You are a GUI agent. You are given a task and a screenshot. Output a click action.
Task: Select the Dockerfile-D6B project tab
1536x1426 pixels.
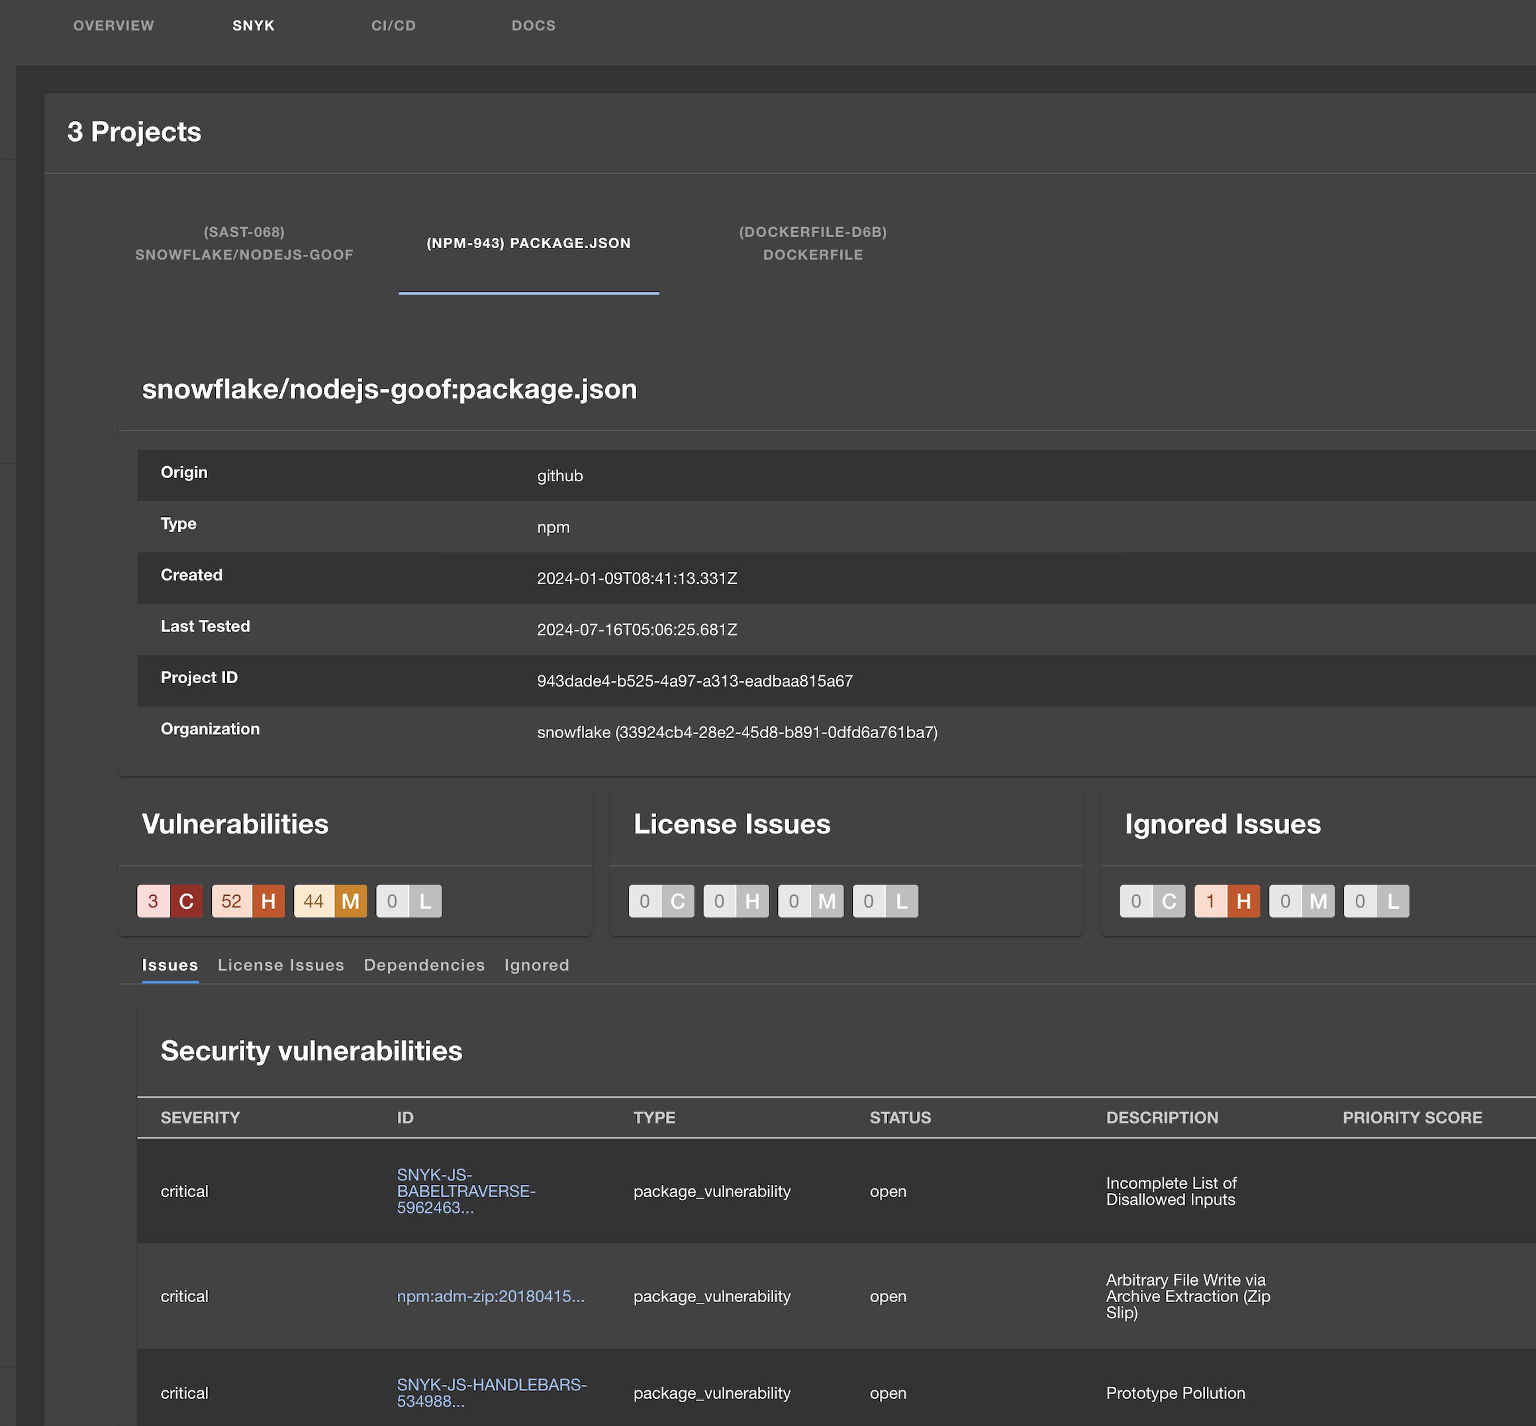point(812,243)
